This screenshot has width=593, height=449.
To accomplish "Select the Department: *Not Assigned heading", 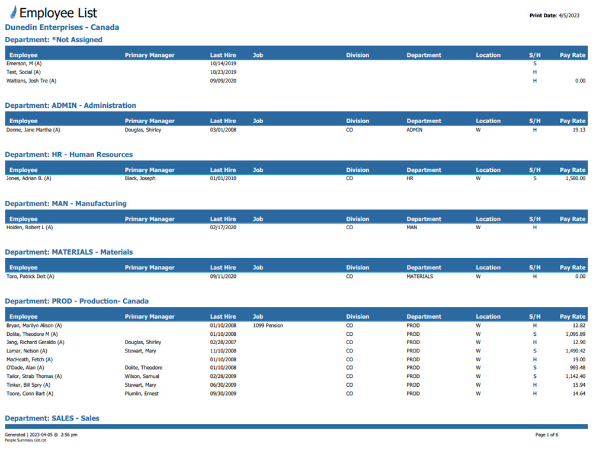I will pyautogui.click(x=53, y=40).
